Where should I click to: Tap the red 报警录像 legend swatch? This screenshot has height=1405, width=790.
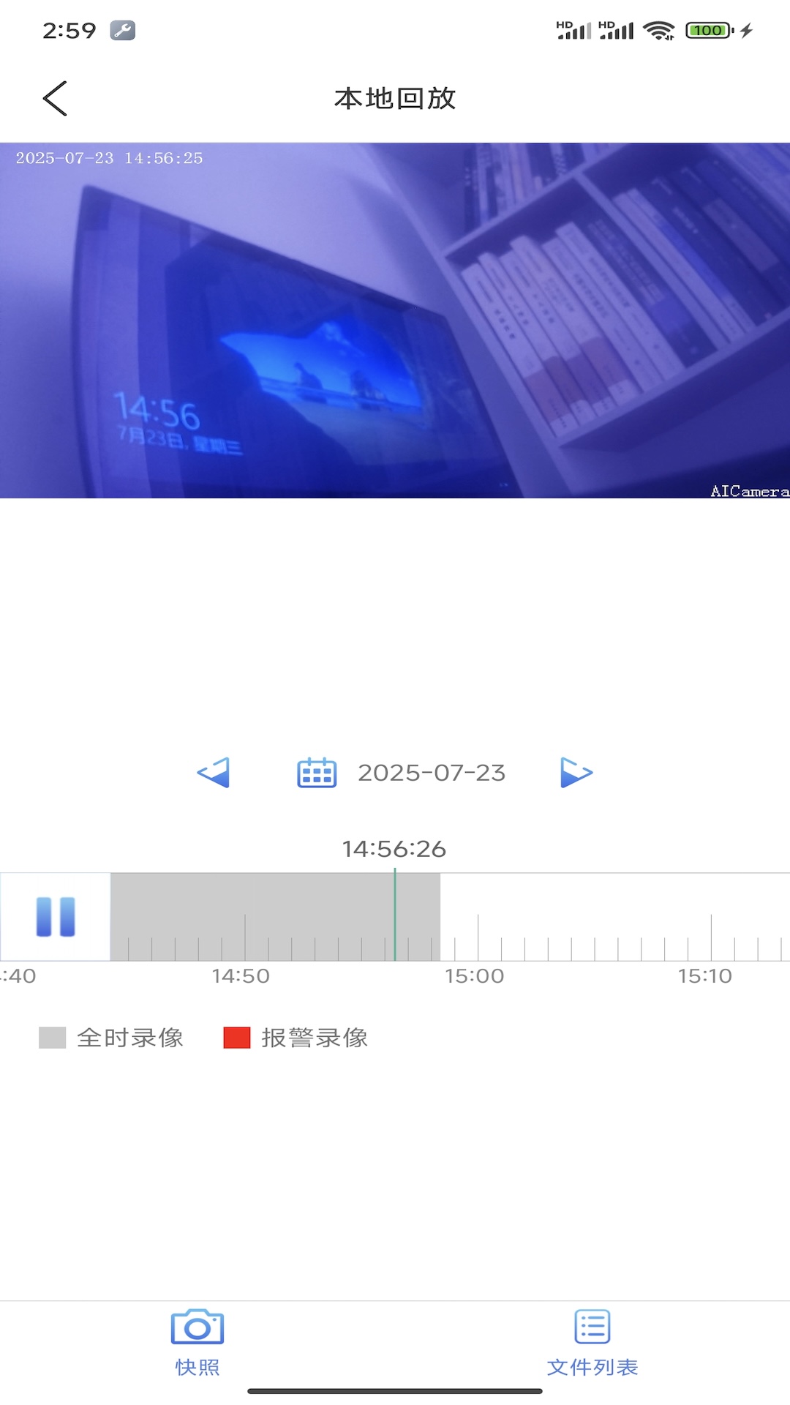pos(237,1038)
